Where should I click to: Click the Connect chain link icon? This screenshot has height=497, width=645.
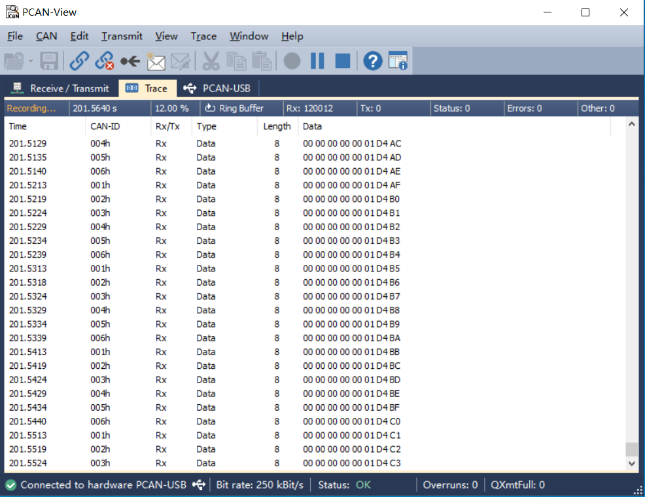79,61
